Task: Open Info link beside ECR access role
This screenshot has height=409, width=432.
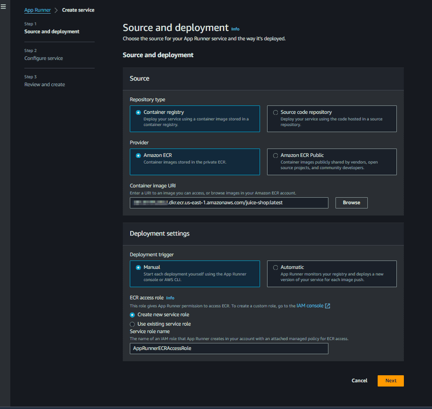Action: click(170, 298)
